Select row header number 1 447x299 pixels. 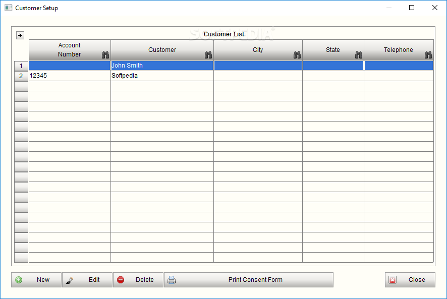tap(21, 66)
